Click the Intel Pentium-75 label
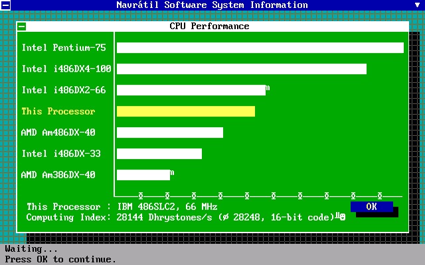The image size is (425, 265). tap(64, 48)
